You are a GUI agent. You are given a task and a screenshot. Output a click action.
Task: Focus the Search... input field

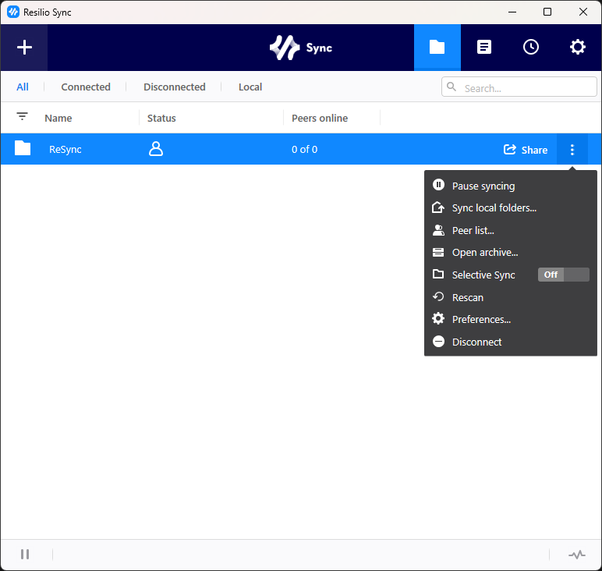click(519, 87)
